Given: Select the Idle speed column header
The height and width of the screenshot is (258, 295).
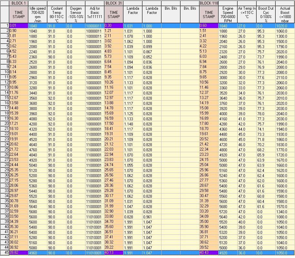Looking at the screenshot, I should click(x=37, y=15).
